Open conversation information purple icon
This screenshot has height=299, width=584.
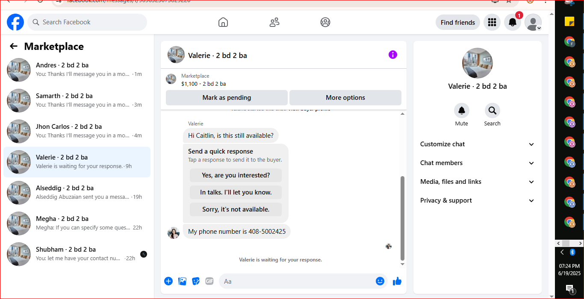point(393,55)
